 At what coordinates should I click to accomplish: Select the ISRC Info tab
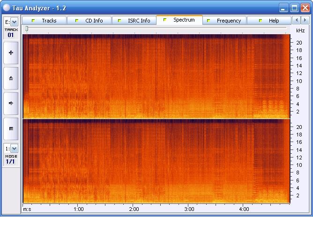pyautogui.click(x=134, y=21)
